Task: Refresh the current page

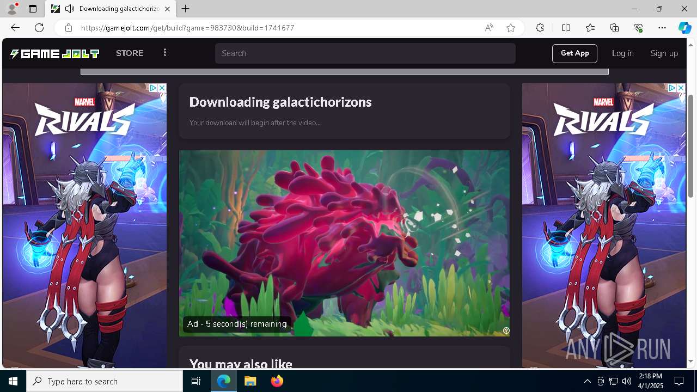Action: tap(39, 28)
